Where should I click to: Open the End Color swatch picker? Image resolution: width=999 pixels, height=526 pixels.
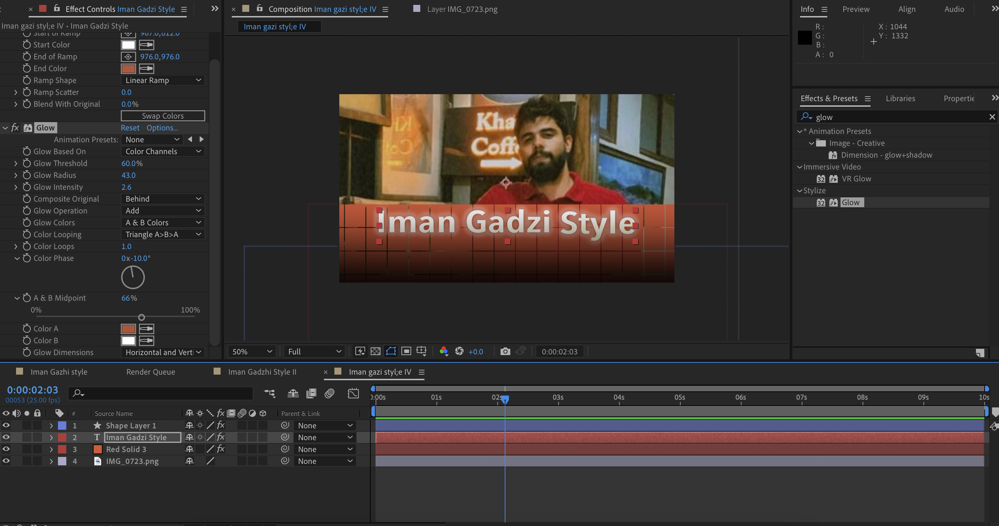point(128,68)
